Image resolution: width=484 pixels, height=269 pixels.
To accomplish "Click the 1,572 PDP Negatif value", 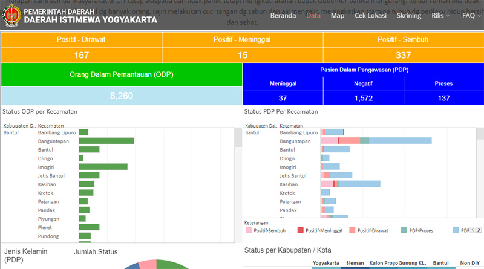I will coord(364,98).
